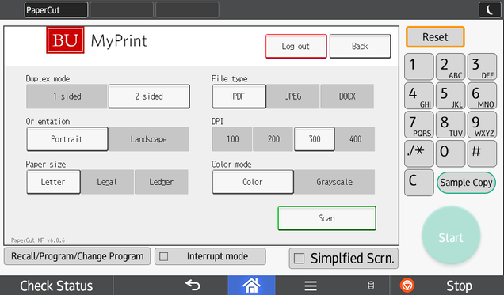Select PDF file type
Viewport: 504px width, 295px height.
click(x=239, y=96)
